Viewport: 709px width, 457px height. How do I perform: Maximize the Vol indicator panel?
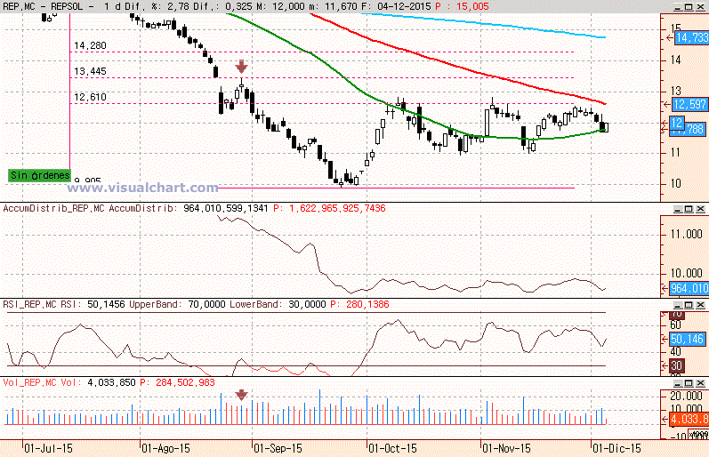[689, 383]
